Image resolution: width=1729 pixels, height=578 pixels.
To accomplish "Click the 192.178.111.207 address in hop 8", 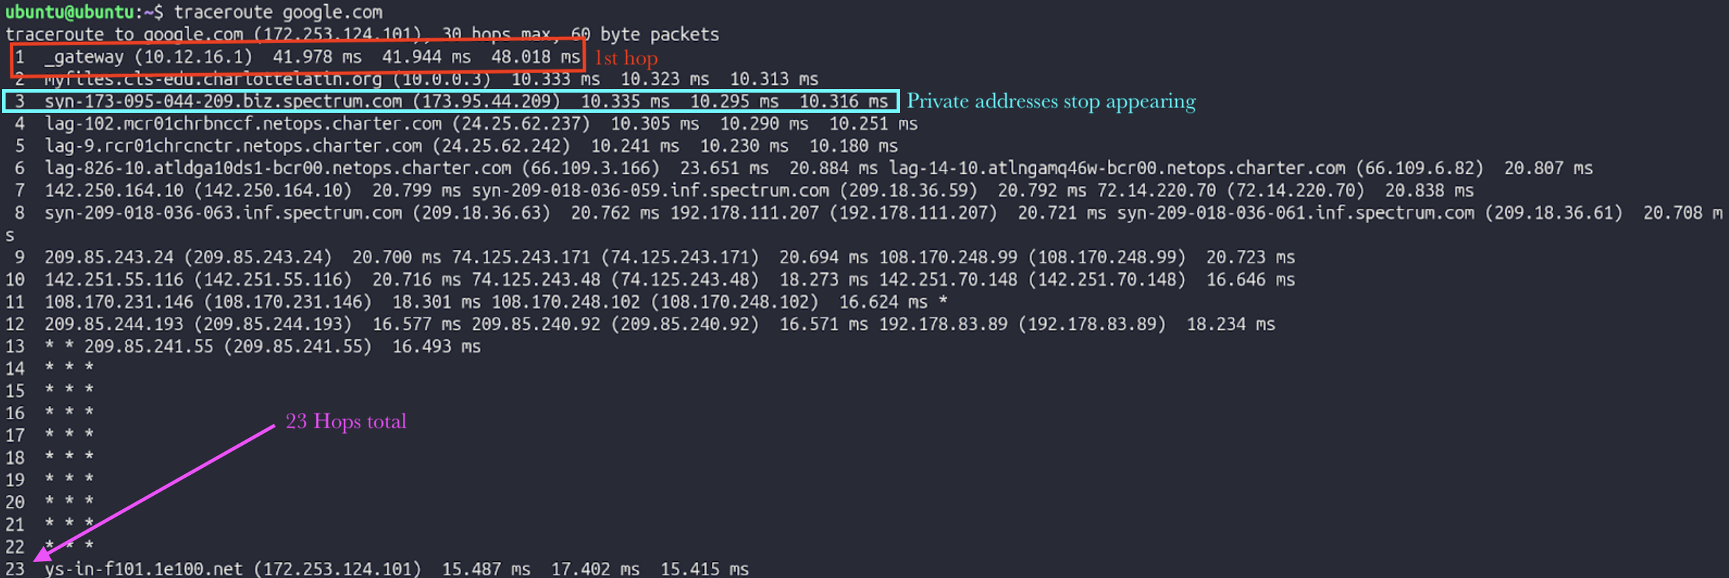I will [x=744, y=213].
